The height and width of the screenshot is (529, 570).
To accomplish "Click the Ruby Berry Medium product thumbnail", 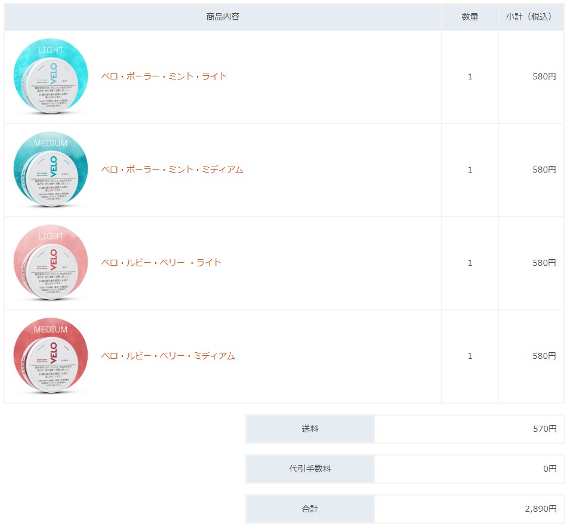I will pyautogui.click(x=51, y=356).
